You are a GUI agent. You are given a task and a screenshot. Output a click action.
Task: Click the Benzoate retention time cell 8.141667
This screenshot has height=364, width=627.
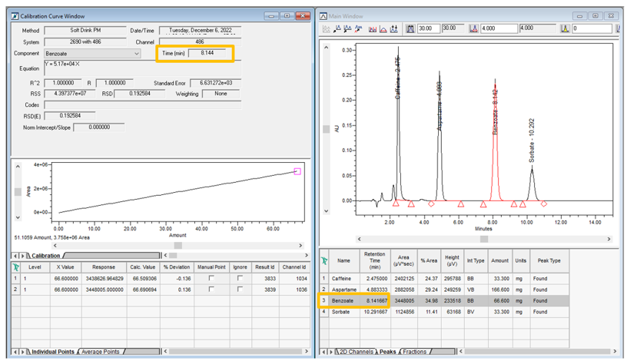click(x=374, y=300)
